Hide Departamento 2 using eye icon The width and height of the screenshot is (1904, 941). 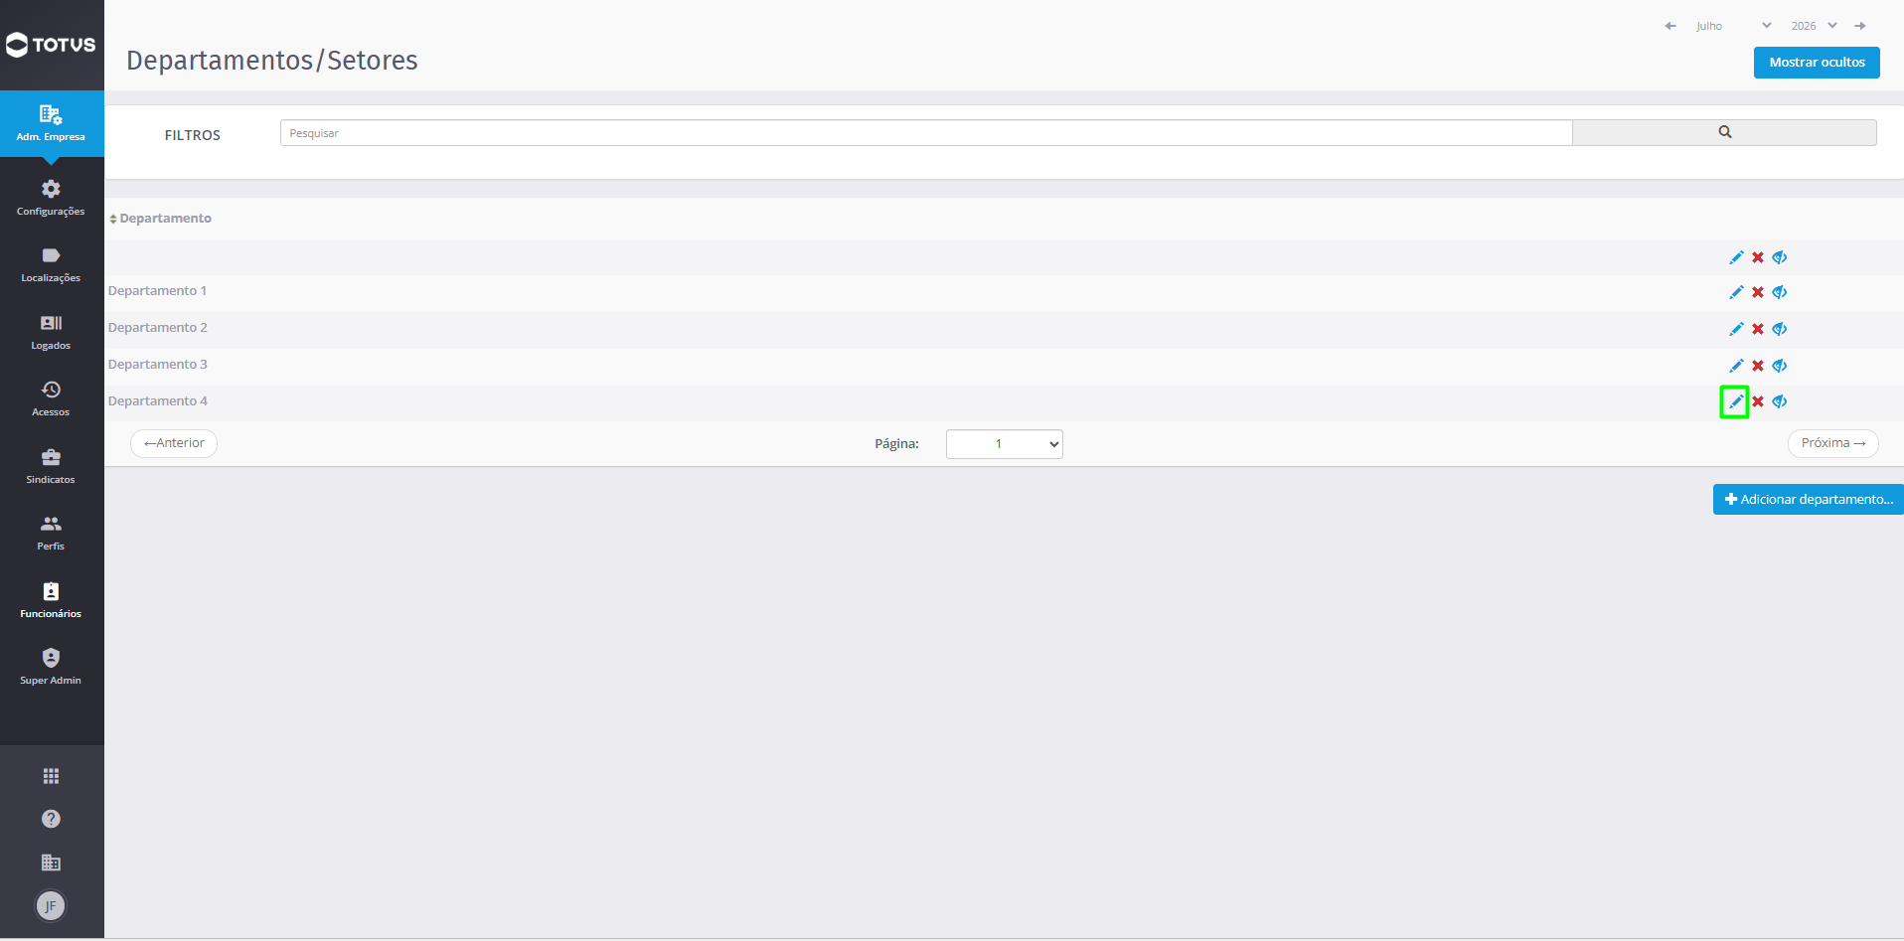(x=1780, y=329)
